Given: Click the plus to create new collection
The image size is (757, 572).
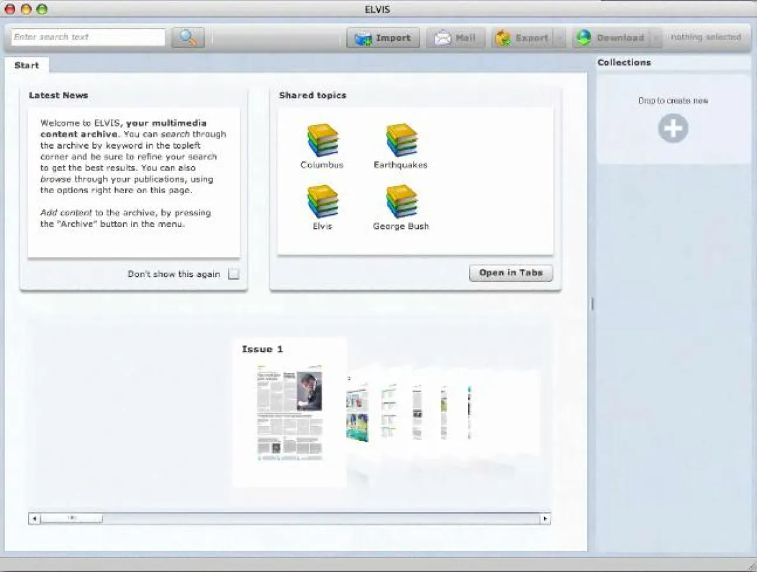Looking at the screenshot, I should click(x=672, y=129).
